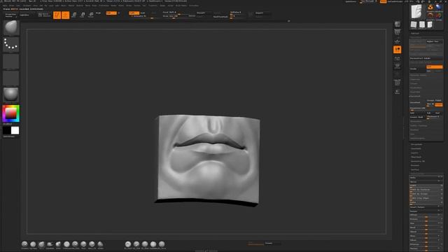The width and height of the screenshot is (448, 252).
Task: Open the empty Texture slot
Action: (11, 78)
